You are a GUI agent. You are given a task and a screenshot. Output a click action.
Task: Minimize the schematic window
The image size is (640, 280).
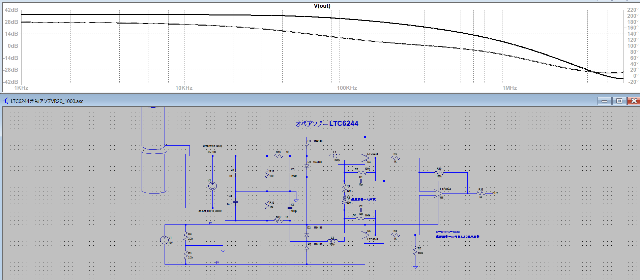point(604,101)
